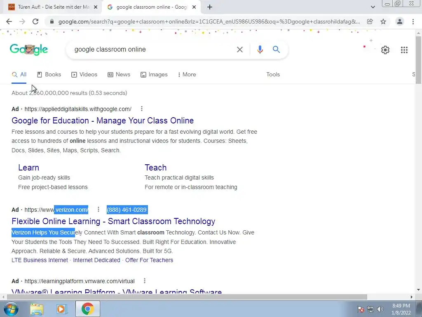Open the network tray icon
Viewport: 422px width, 317px height.
point(370,309)
